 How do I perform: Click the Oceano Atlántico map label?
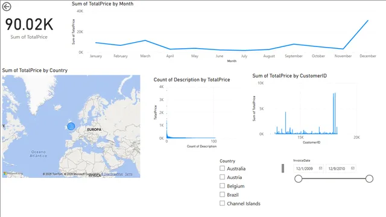coord(39,154)
